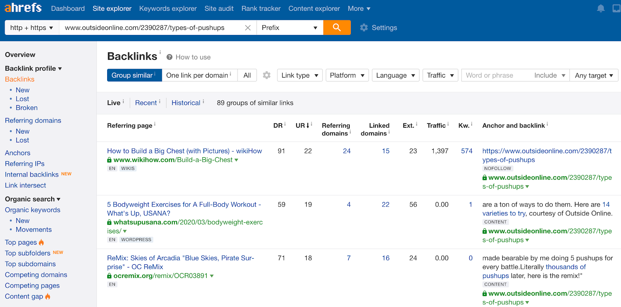Open the ReMix Skies of Arcadia link

click(x=180, y=262)
